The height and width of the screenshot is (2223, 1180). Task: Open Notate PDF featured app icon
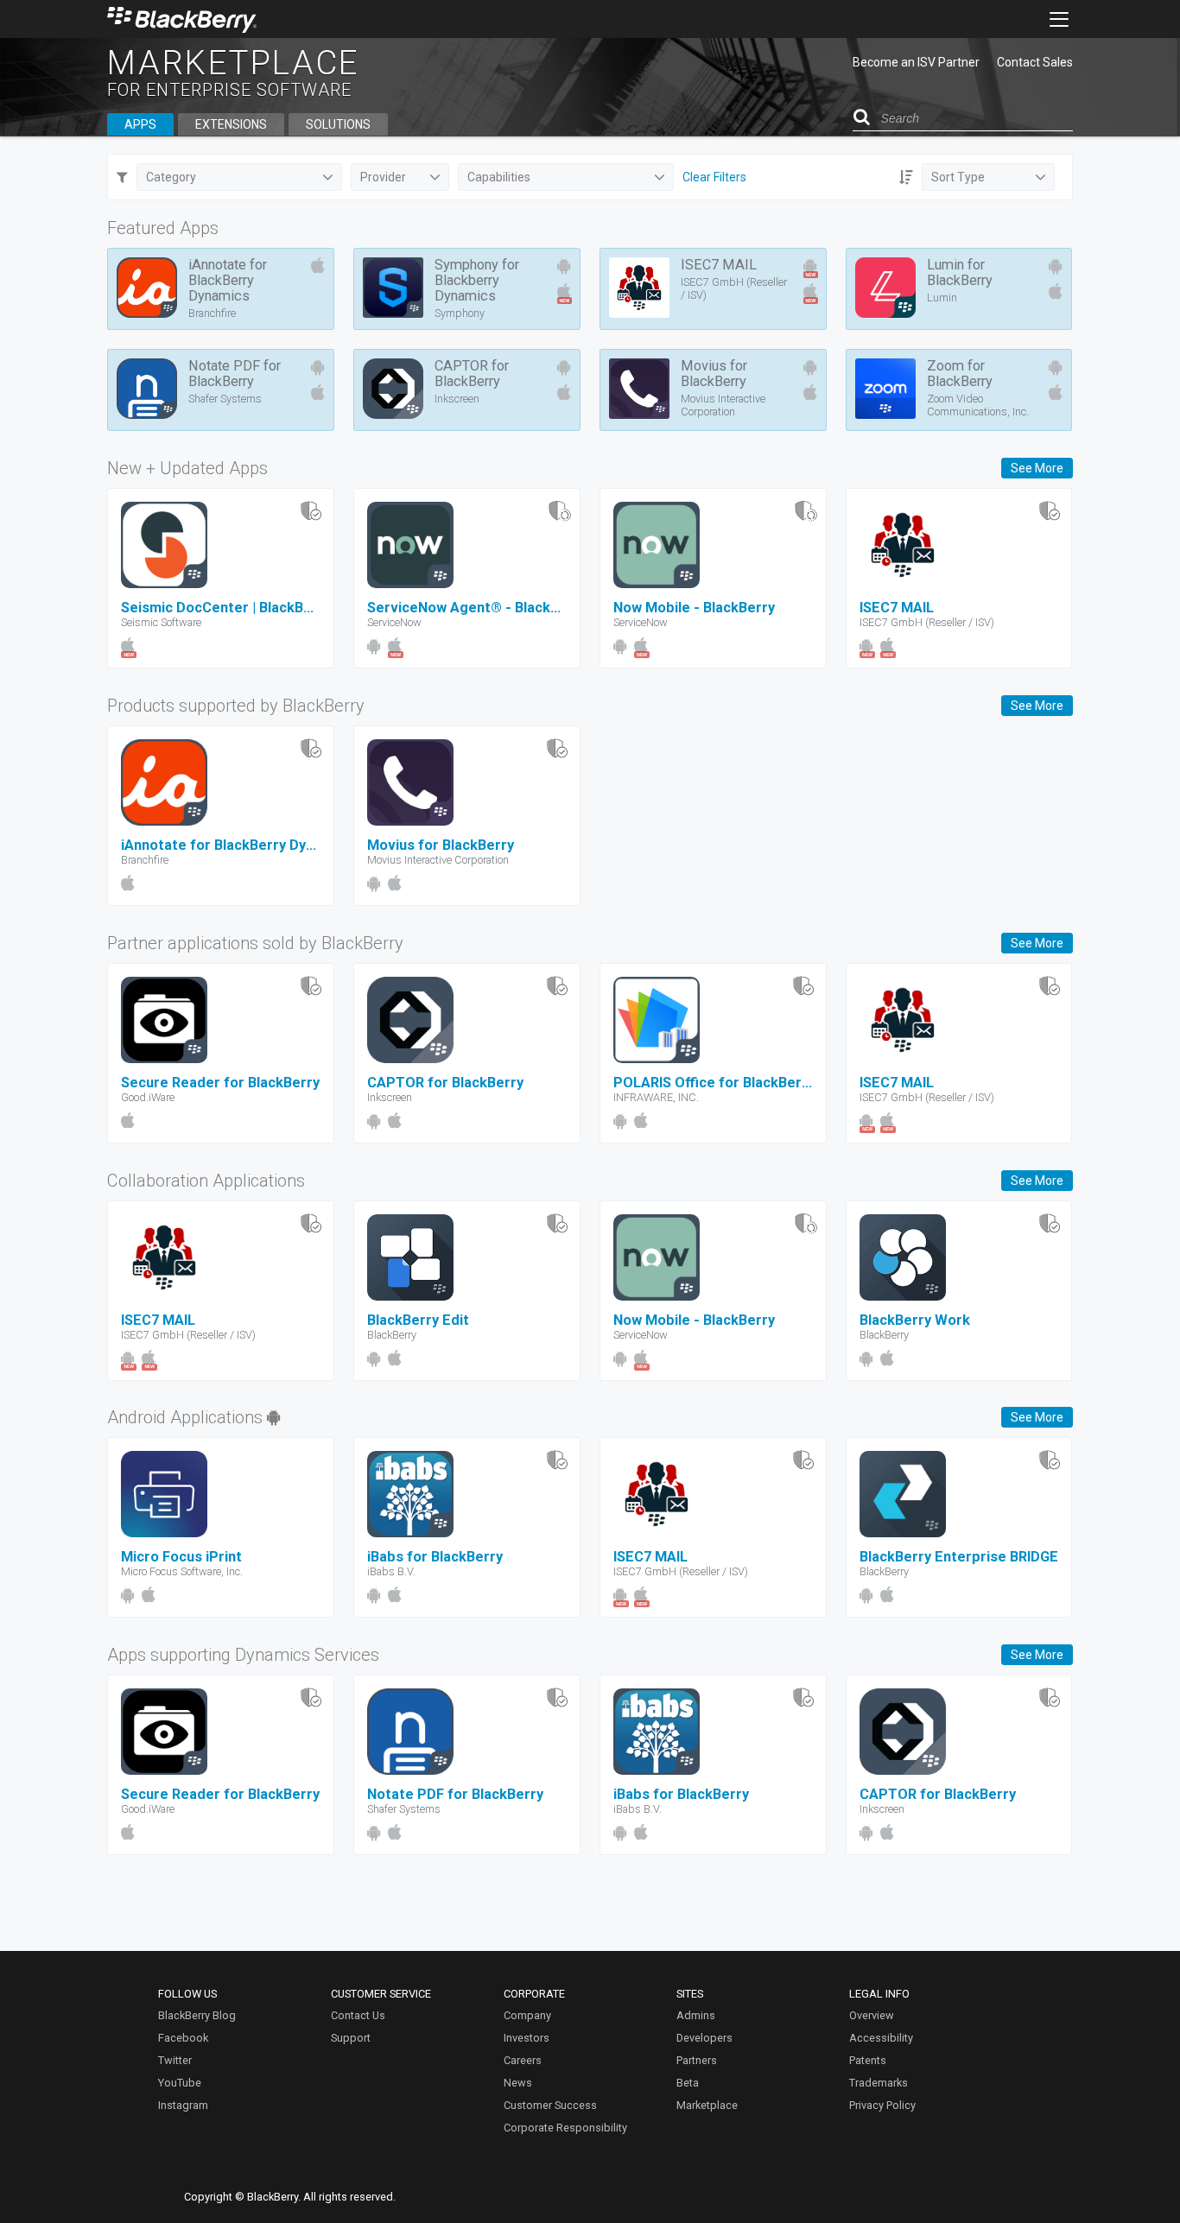pos(147,389)
